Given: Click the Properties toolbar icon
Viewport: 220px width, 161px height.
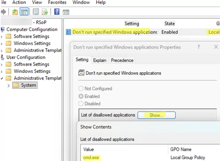Looking at the screenshot, I should [x=36, y=12].
